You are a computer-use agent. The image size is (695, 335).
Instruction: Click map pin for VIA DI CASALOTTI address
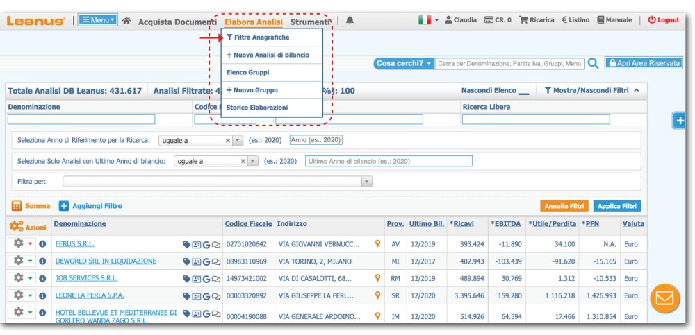[x=377, y=278]
